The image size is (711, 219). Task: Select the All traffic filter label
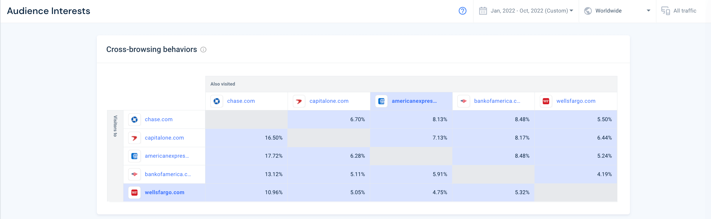coord(685,11)
